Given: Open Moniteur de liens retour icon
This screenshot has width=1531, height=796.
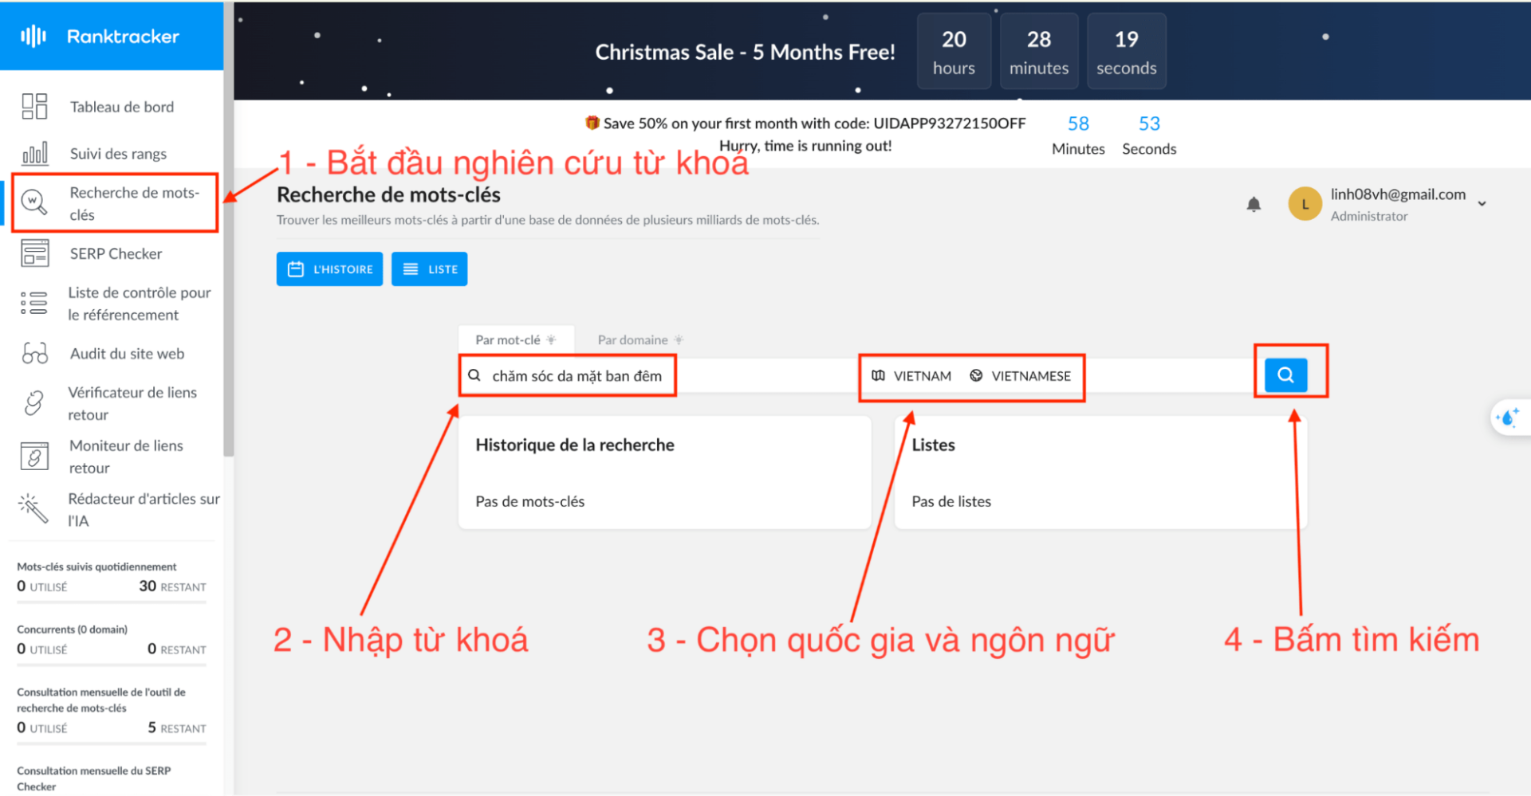Looking at the screenshot, I should click(34, 457).
